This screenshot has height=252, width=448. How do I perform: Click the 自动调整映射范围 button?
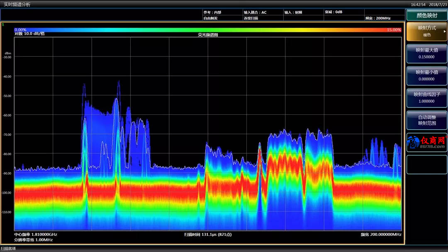[x=427, y=120]
